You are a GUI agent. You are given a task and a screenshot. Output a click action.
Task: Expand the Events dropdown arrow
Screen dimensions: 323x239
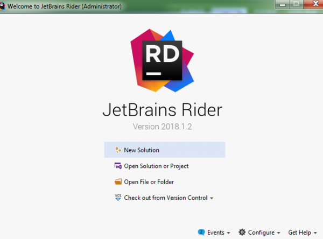pyautogui.click(x=228, y=233)
